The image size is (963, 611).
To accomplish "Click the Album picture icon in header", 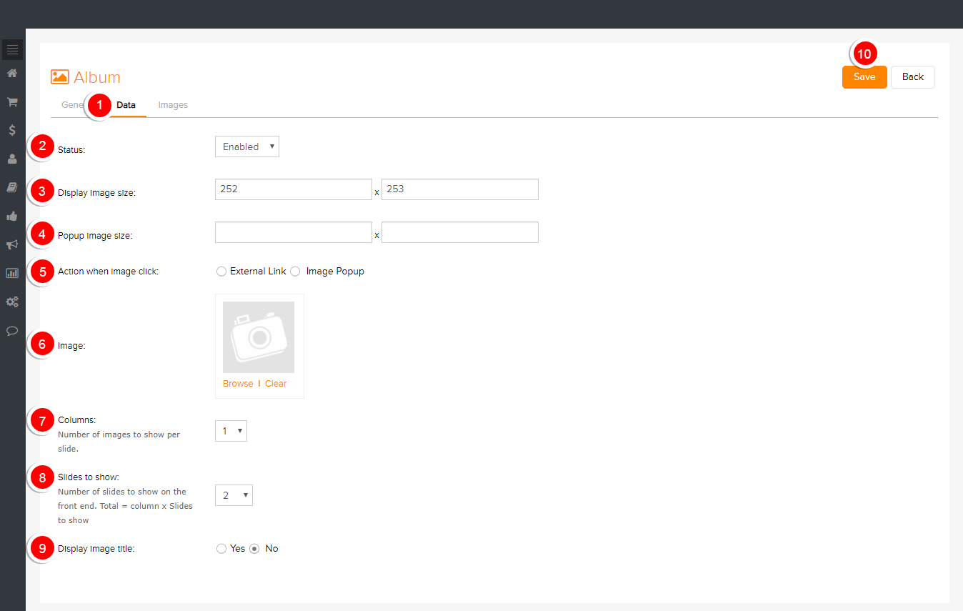I will (x=60, y=77).
